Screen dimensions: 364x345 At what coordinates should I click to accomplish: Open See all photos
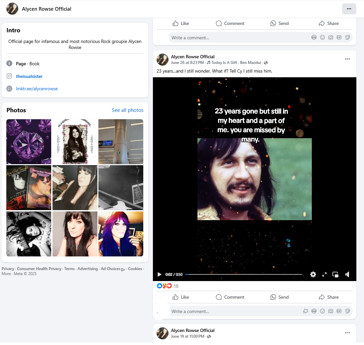pyautogui.click(x=127, y=110)
